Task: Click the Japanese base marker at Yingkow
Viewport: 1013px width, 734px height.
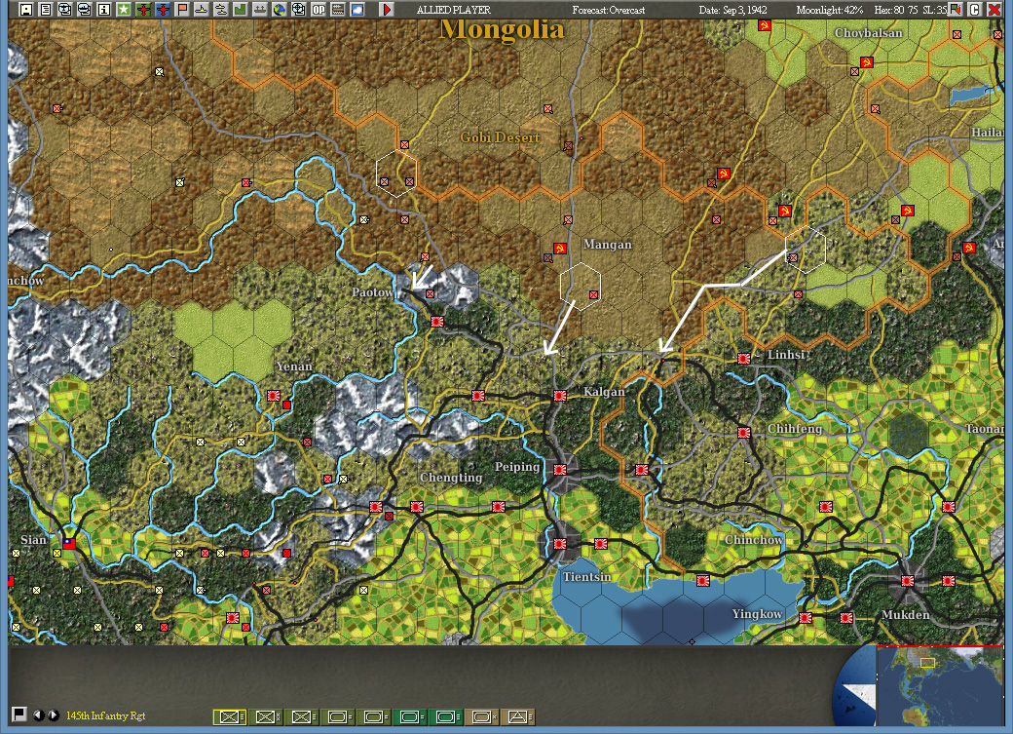Action: (x=806, y=618)
